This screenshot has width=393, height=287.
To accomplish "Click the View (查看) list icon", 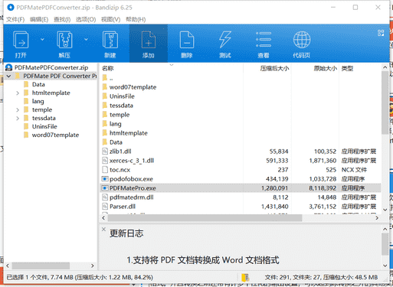I will [x=264, y=40].
